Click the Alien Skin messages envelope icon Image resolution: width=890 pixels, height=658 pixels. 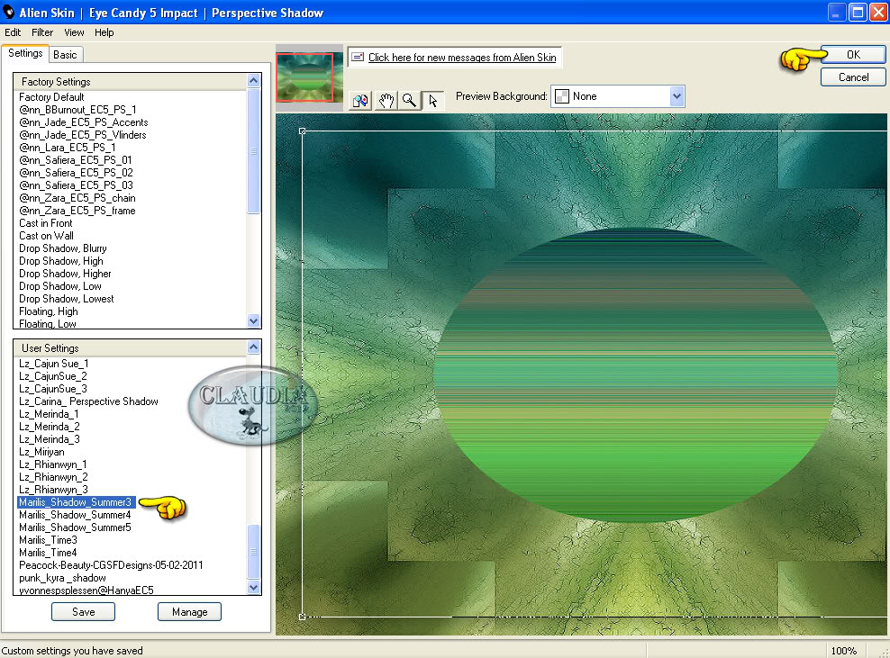[358, 57]
